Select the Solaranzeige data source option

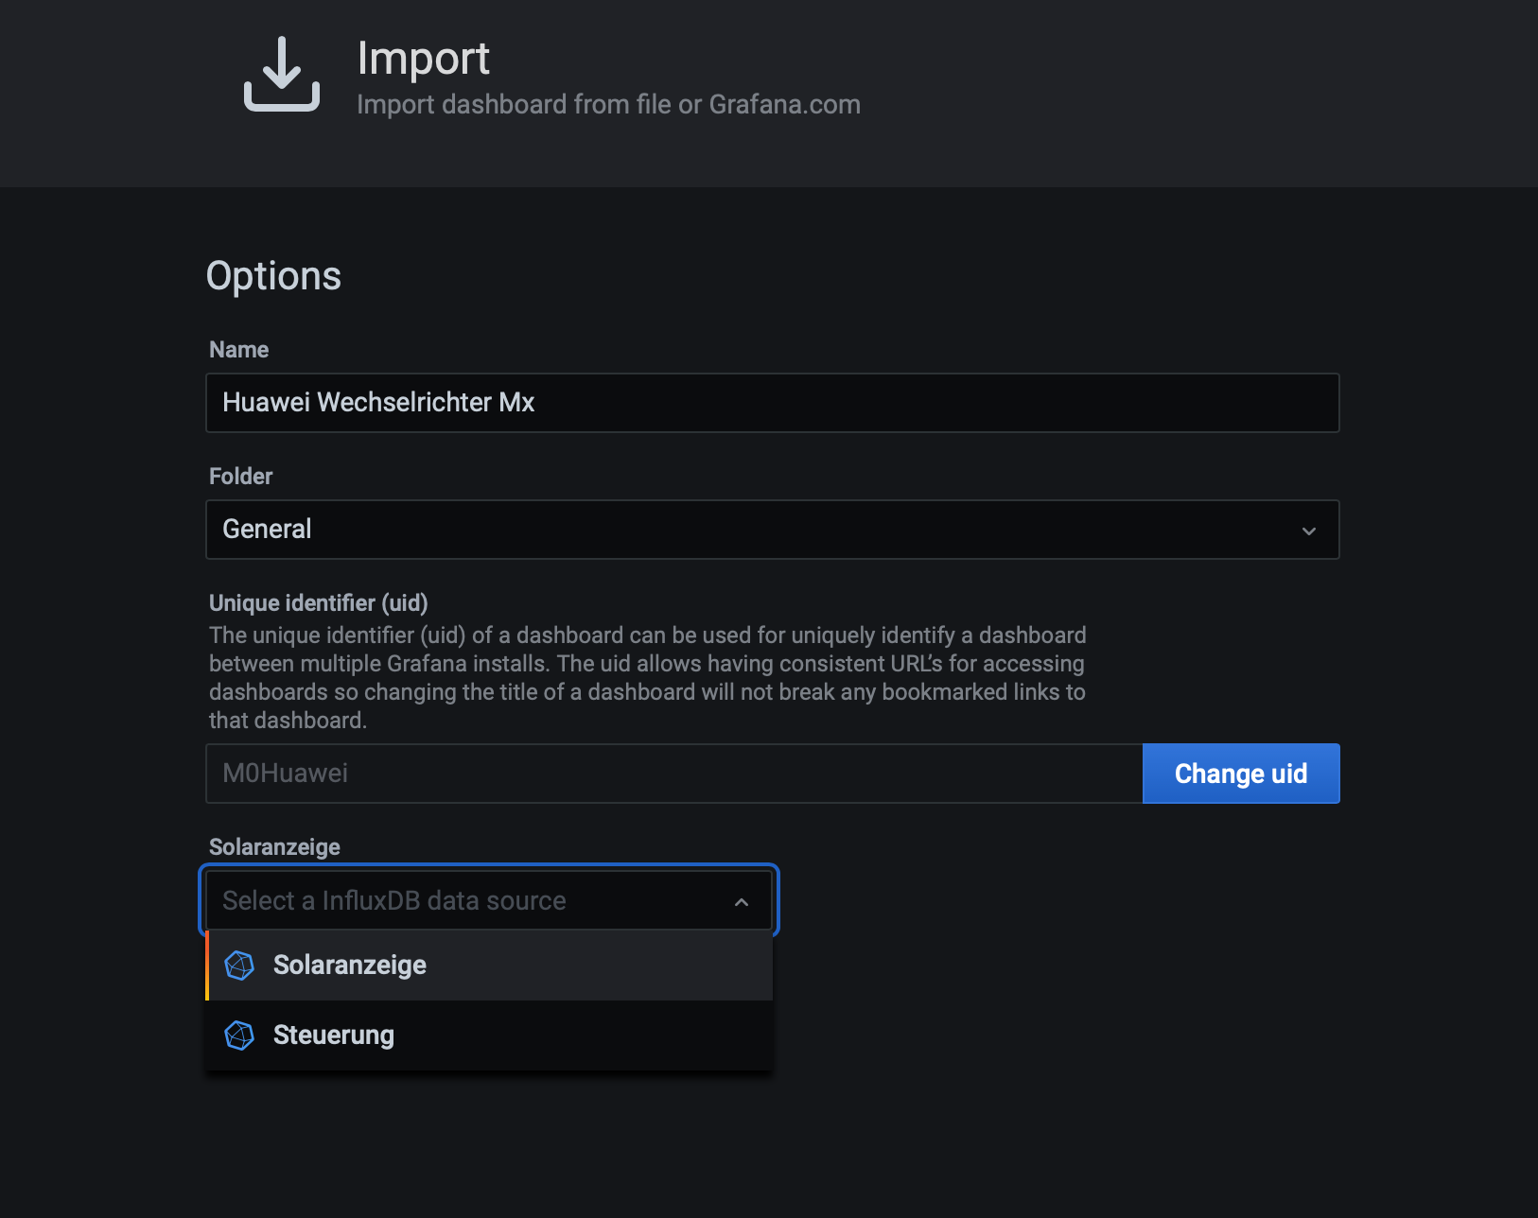(350, 966)
